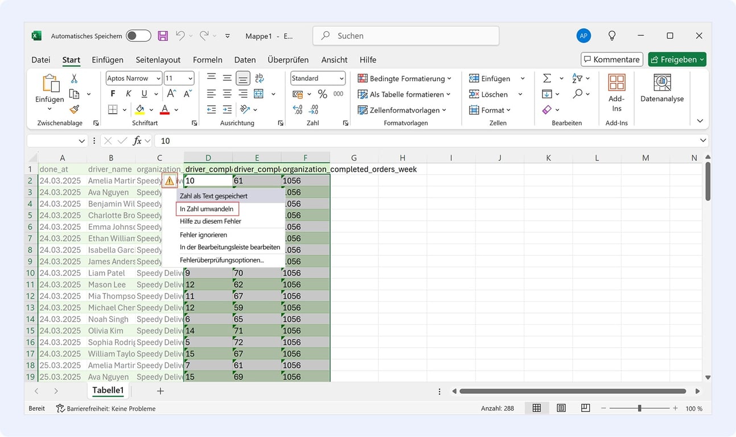Toggle underline formatting (U)
Image resolution: width=736 pixels, height=437 pixels.
tap(144, 94)
